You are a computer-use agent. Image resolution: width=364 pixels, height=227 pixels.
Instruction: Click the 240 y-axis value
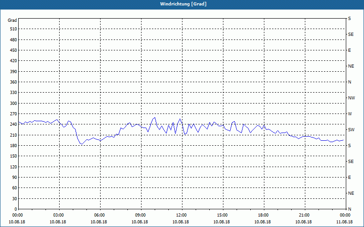13,124
